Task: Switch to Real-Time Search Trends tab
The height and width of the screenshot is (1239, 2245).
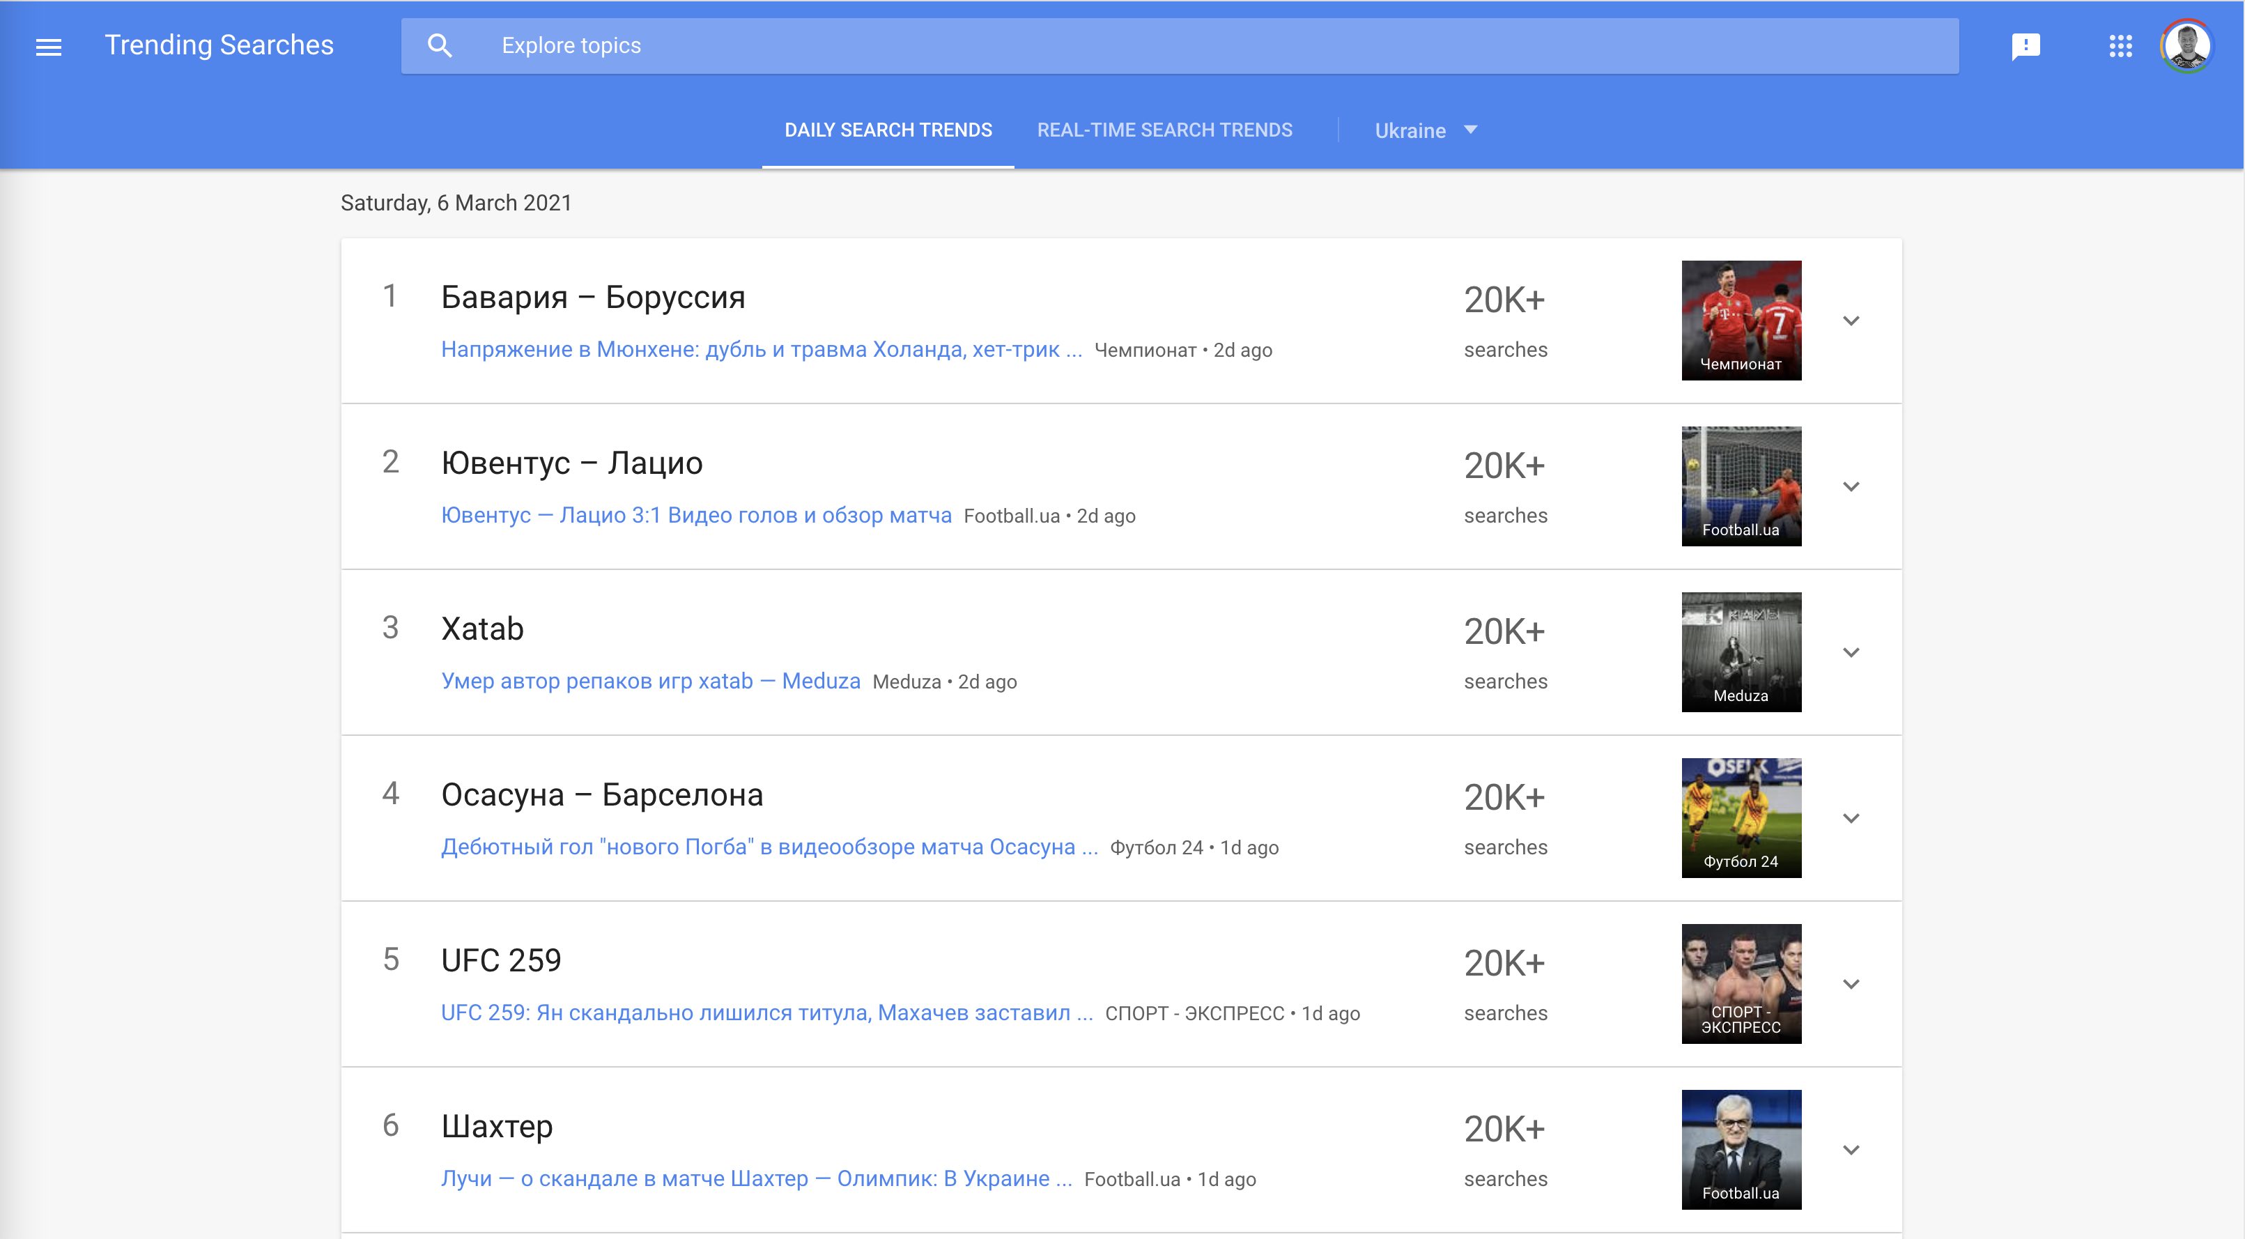Action: pos(1164,130)
